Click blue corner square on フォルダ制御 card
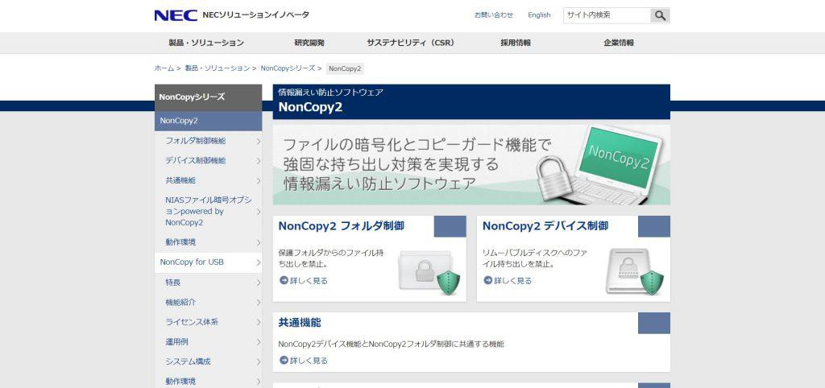The width and height of the screenshot is (825, 388). coord(450,226)
